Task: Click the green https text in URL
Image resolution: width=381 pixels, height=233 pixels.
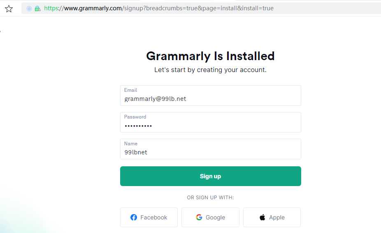Action: coord(51,8)
